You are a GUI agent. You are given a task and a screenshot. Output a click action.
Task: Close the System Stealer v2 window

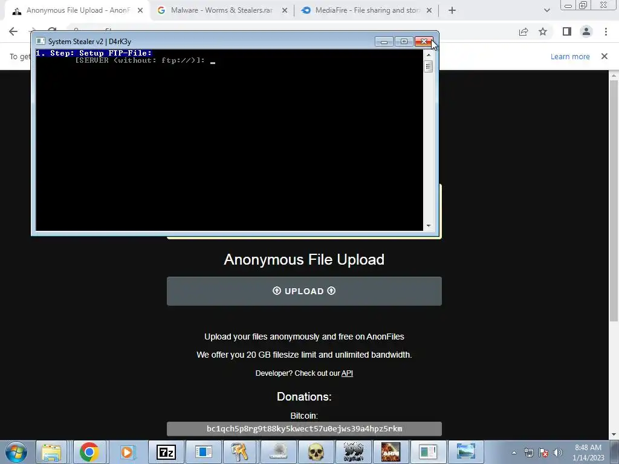pyautogui.click(x=424, y=42)
